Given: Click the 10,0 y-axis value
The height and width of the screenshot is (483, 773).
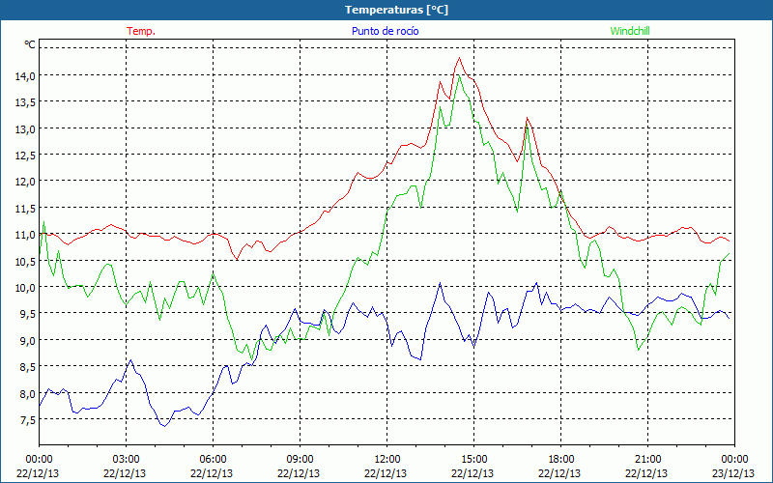Looking at the screenshot, I should click(25, 287).
